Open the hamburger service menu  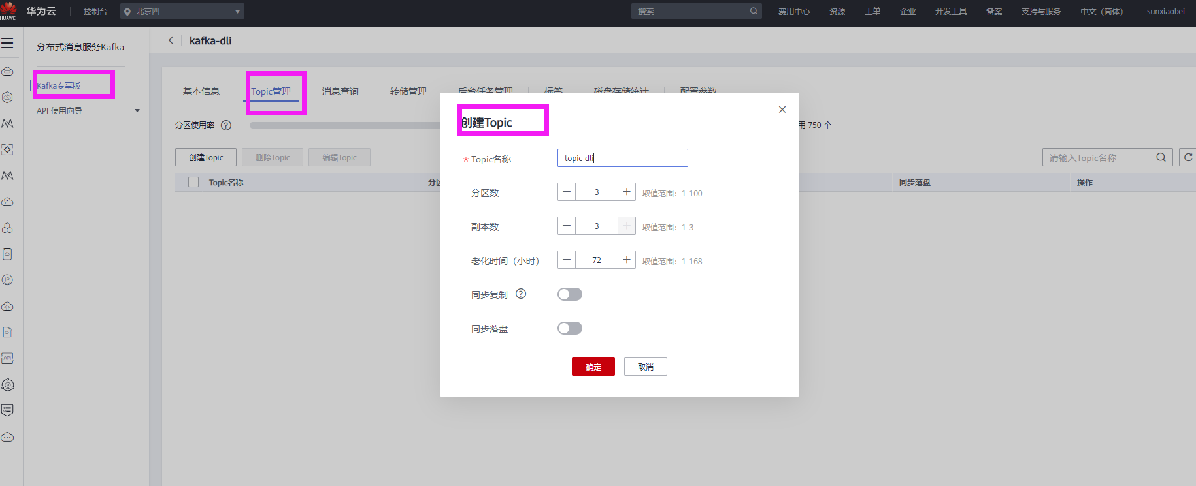click(7, 43)
